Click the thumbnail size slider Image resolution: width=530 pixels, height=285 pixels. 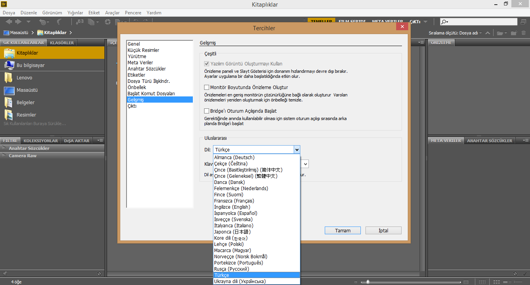tap(410, 282)
